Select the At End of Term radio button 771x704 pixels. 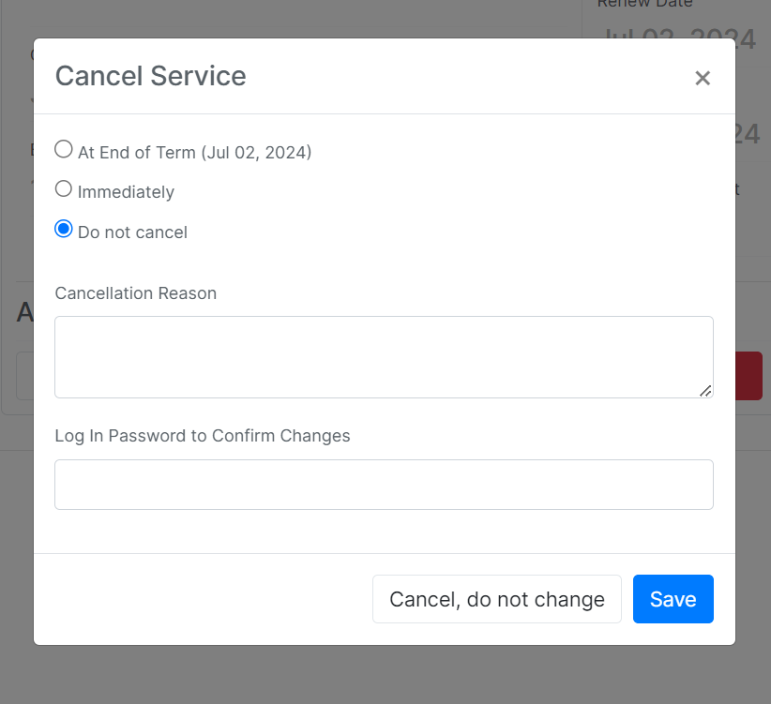64,149
